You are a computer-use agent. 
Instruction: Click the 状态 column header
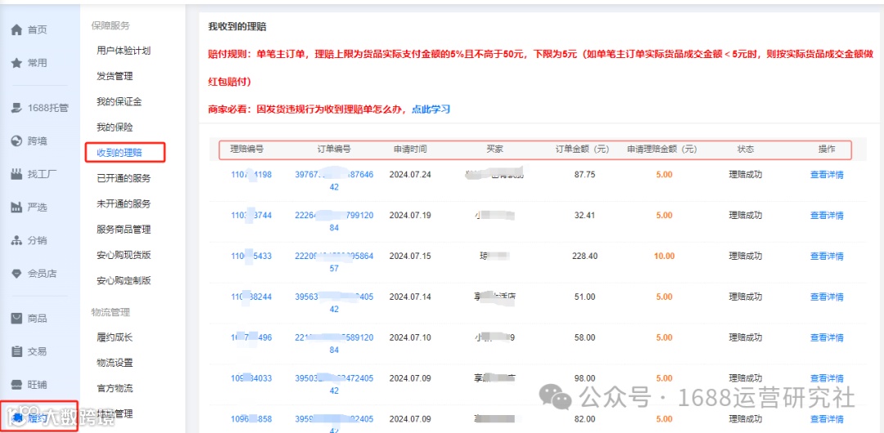click(746, 150)
